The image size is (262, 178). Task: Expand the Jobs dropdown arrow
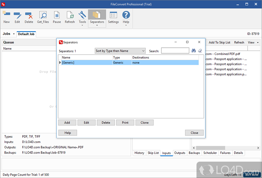click(14, 34)
